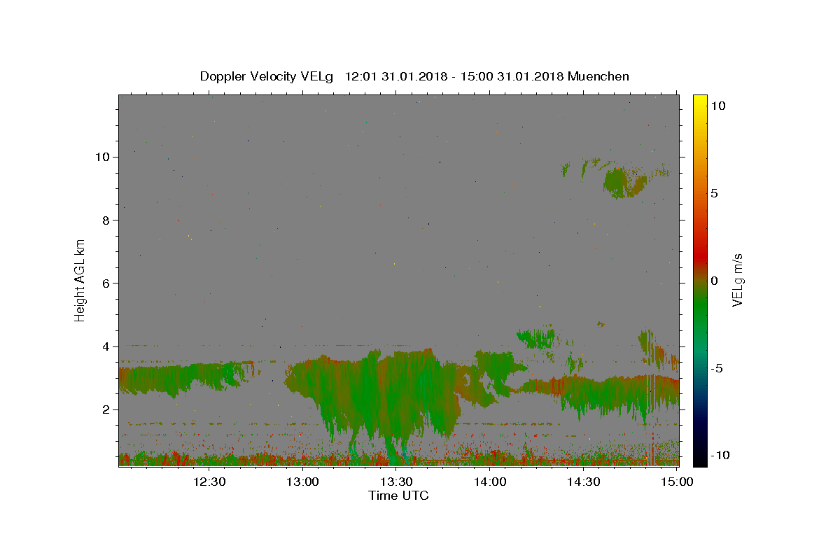
Task: Click the height tick label 6
Action: click(107, 283)
